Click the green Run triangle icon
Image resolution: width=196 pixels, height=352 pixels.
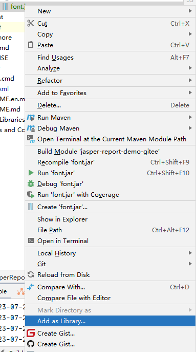pyautogui.click(x=31, y=173)
